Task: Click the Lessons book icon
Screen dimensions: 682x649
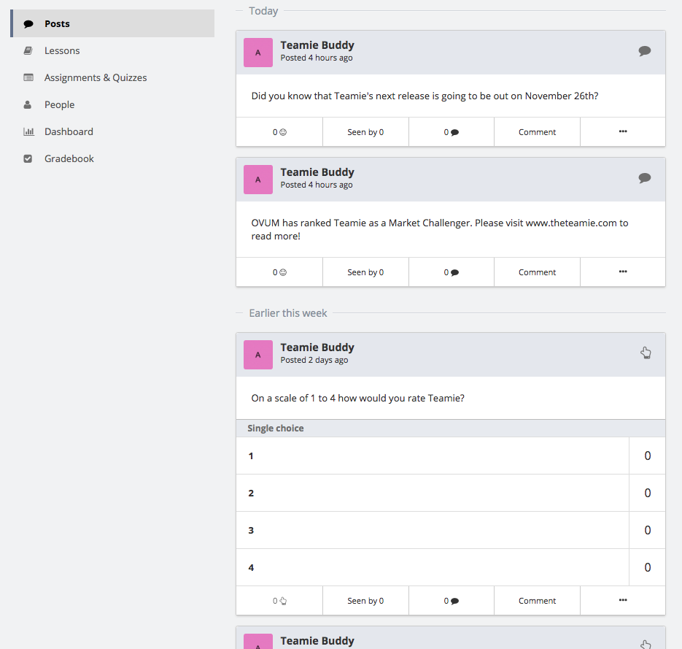Action: [x=28, y=50]
